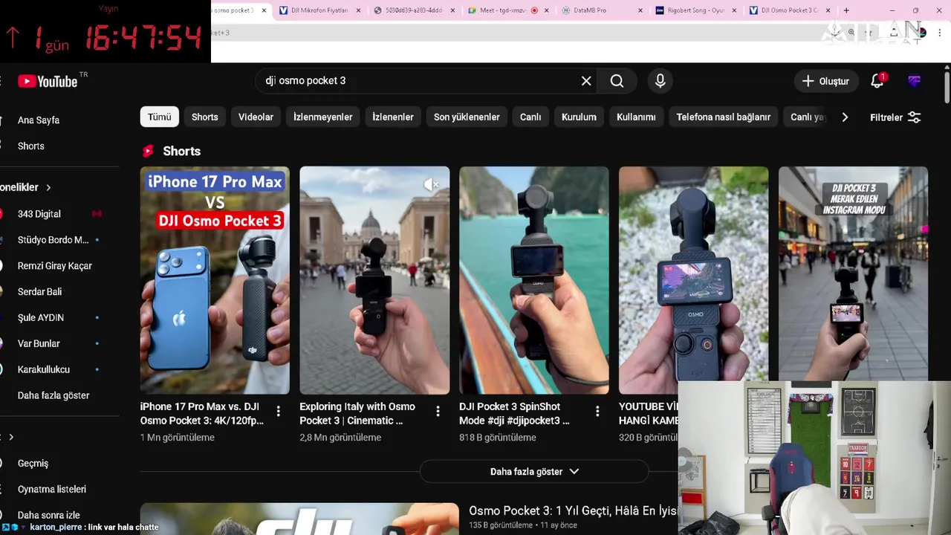Select the Kurulum filter chip
Image resolution: width=951 pixels, height=535 pixels.
click(579, 117)
